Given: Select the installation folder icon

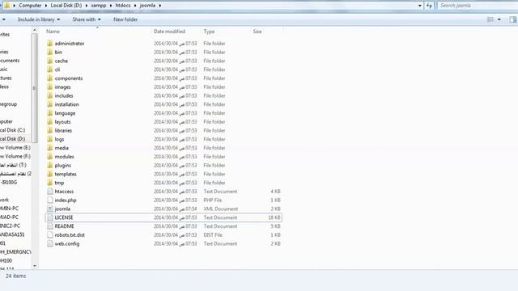Looking at the screenshot, I should 50,104.
